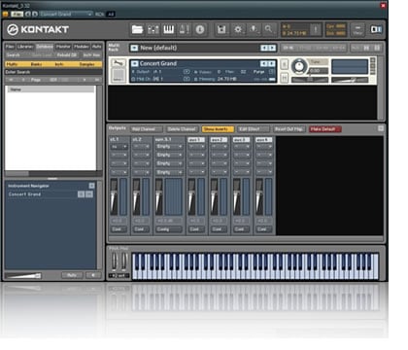Open the Concert Grand preset dropdown in host bar
The width and height of the screenshot is (408, 350).
coord(66,14)
